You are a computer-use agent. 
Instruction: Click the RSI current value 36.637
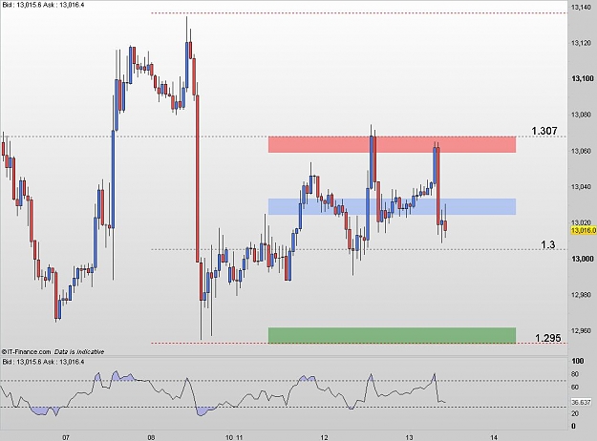point(581,402)
